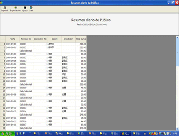Select the Hoja Suma column header
Screen dimensions: 179x136
[81, 39]
